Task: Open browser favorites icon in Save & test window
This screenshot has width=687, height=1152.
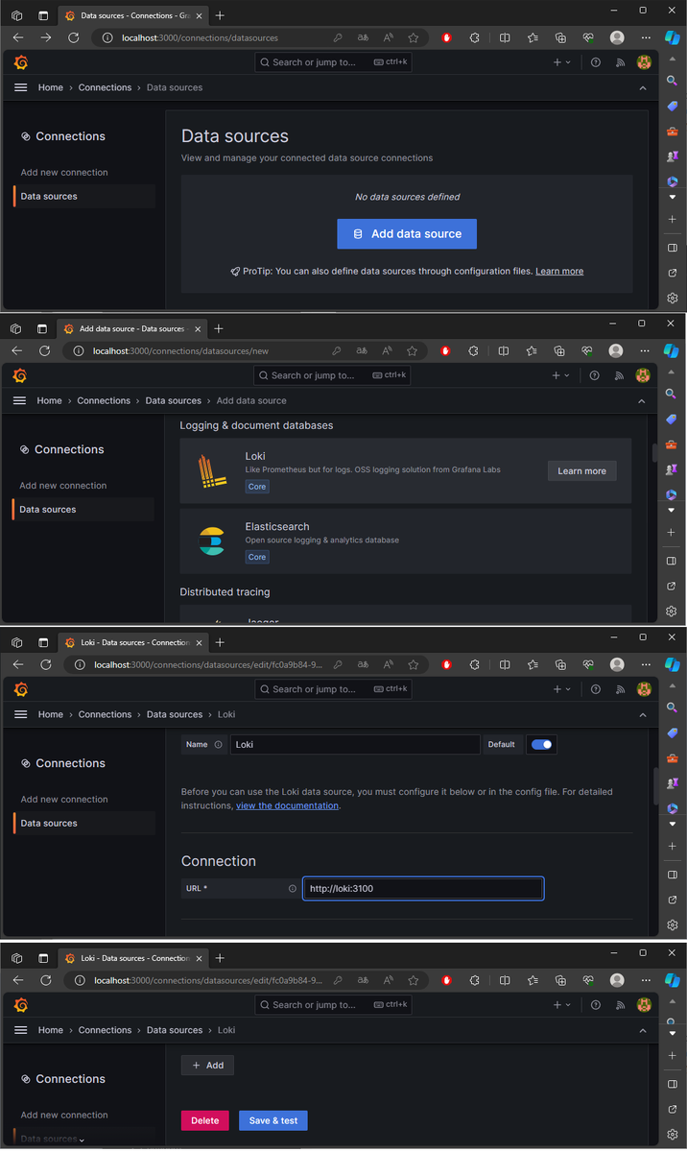Action: click(533, 980)
